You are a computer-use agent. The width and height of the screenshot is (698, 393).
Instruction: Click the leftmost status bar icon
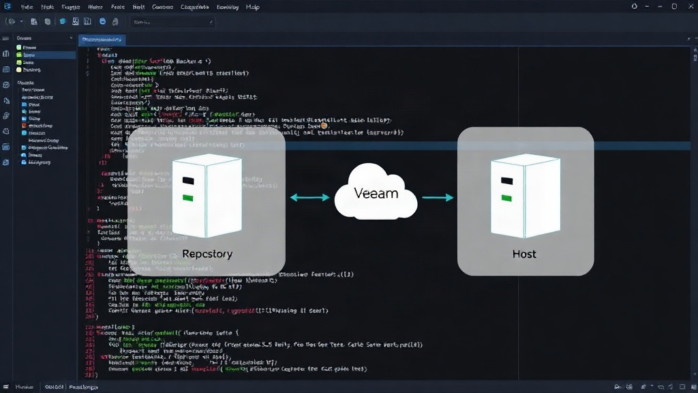click(5, 388)
